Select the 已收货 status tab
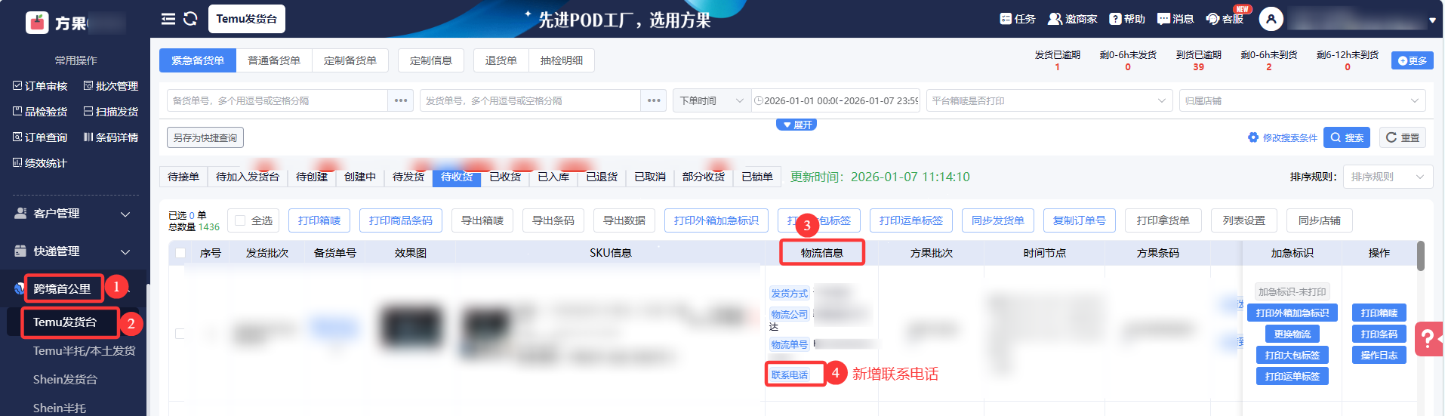This screenshot has height=416, width=1445. click(505, 177)
